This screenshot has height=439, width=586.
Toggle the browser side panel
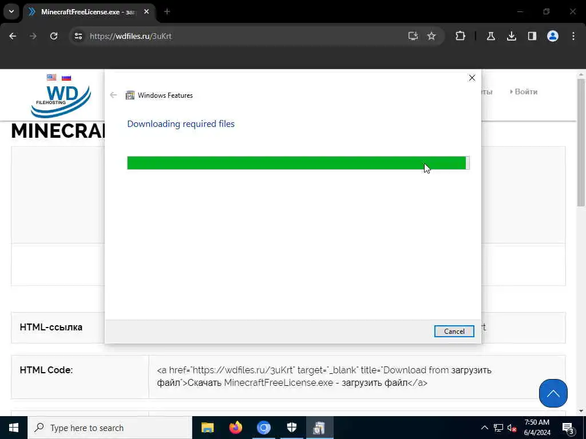coord(532,36)
